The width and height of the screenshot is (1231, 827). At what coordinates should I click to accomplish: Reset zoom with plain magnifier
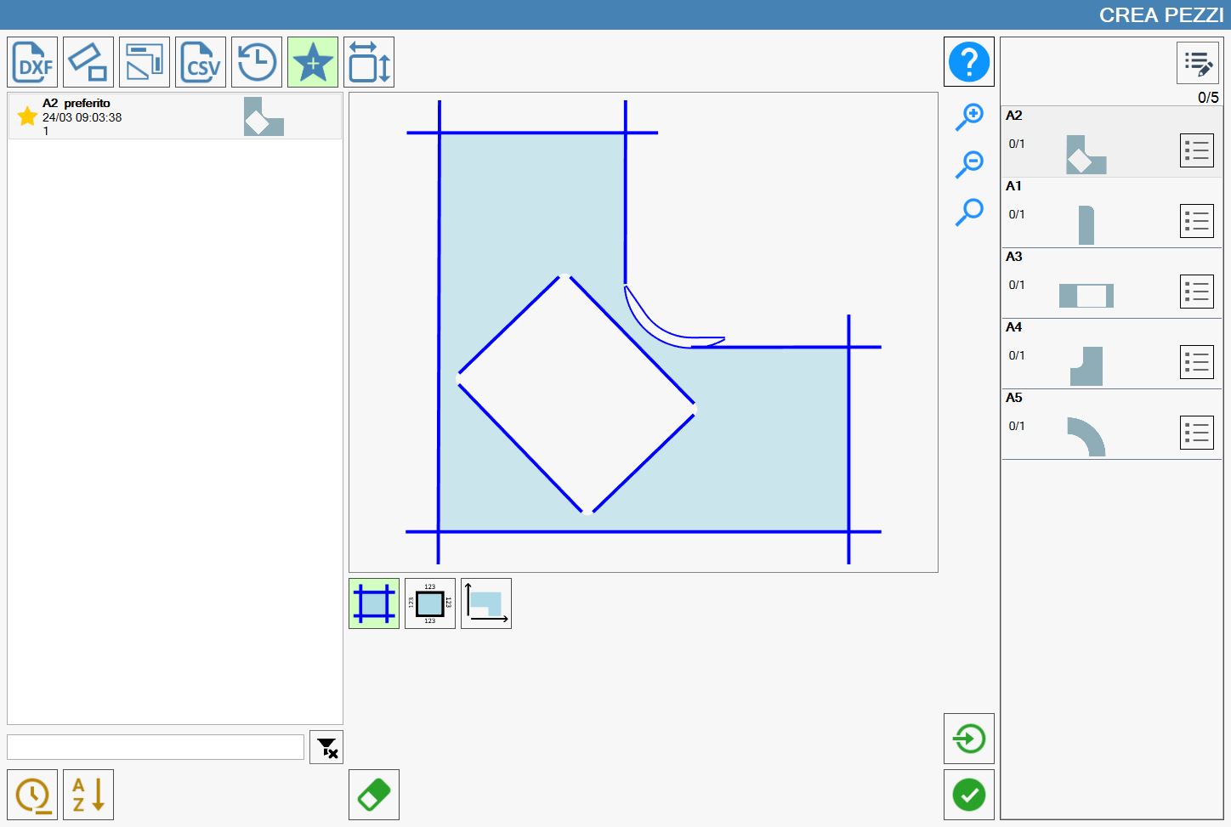[969, 212]
